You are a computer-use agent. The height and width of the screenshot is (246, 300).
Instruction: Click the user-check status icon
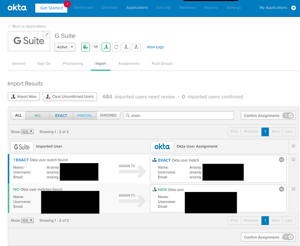click(136, 47)
